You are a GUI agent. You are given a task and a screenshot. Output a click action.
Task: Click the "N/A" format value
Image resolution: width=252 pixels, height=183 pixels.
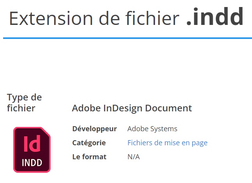pyautogui.click(x=134, y=157)
